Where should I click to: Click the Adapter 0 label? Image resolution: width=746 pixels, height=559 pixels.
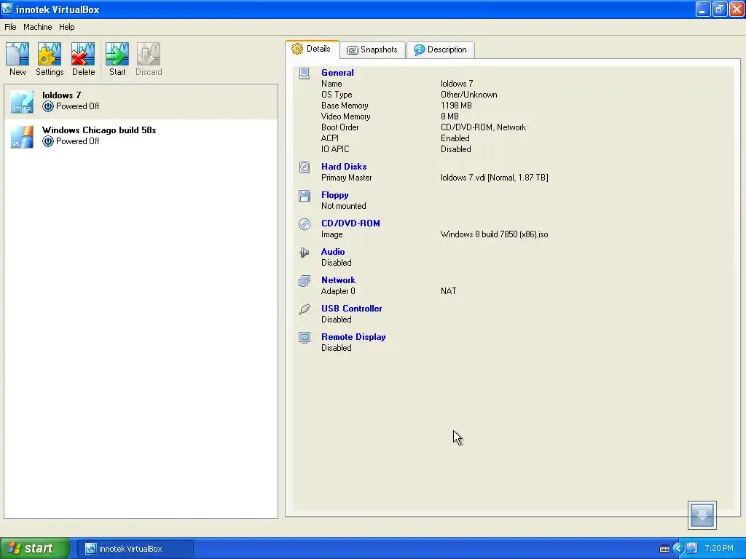tap(338, 291)
